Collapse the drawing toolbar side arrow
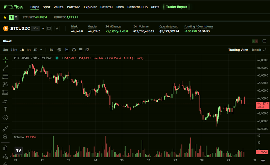 click(11, 156)
